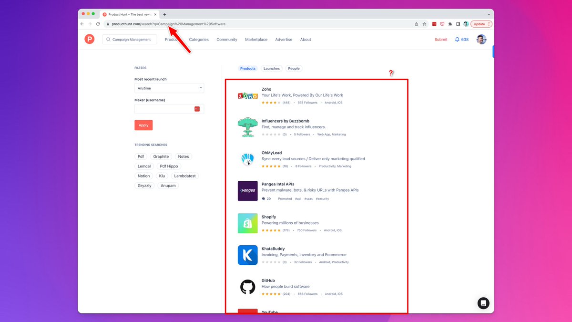Screen dimensions: 572x322
Task: Click the password manager icon in Maker field
Action: tap(197, 109)
